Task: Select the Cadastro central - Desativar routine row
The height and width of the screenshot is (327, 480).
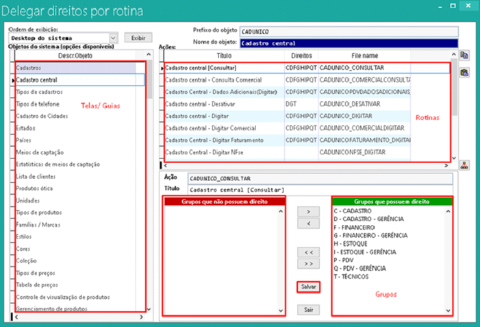Action: tap(198, 104)
